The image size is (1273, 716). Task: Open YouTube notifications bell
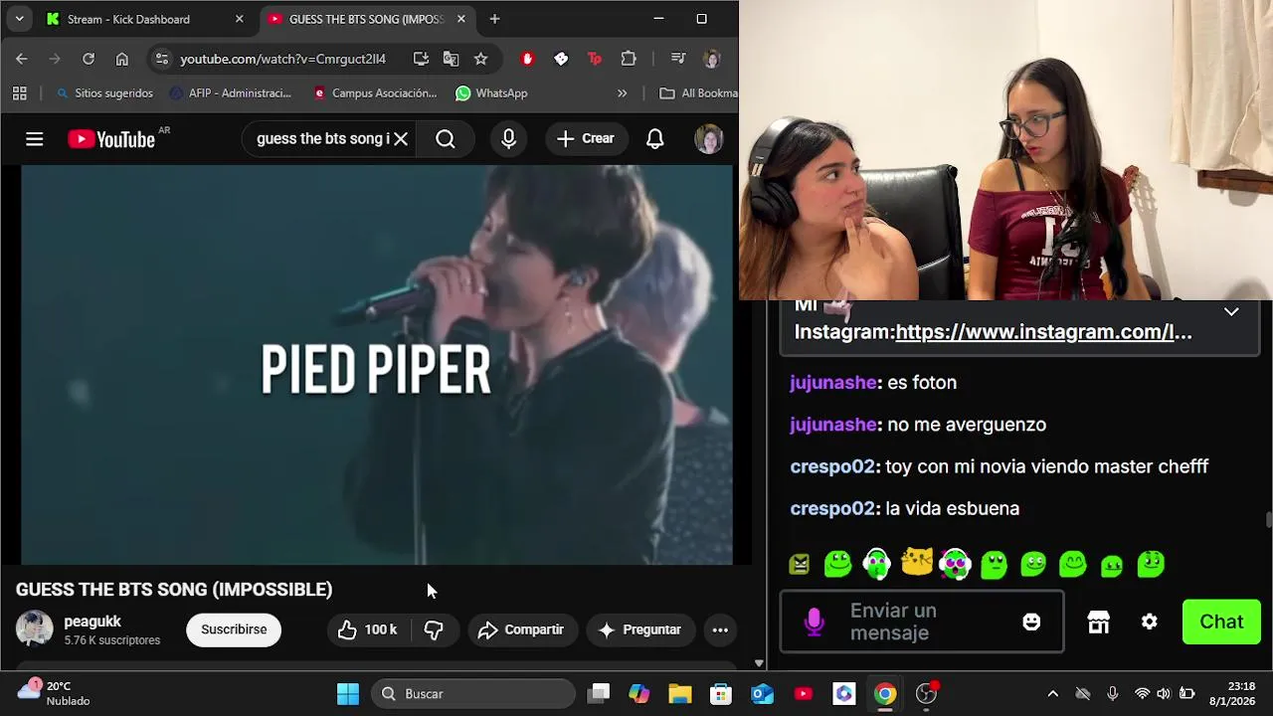655,139
